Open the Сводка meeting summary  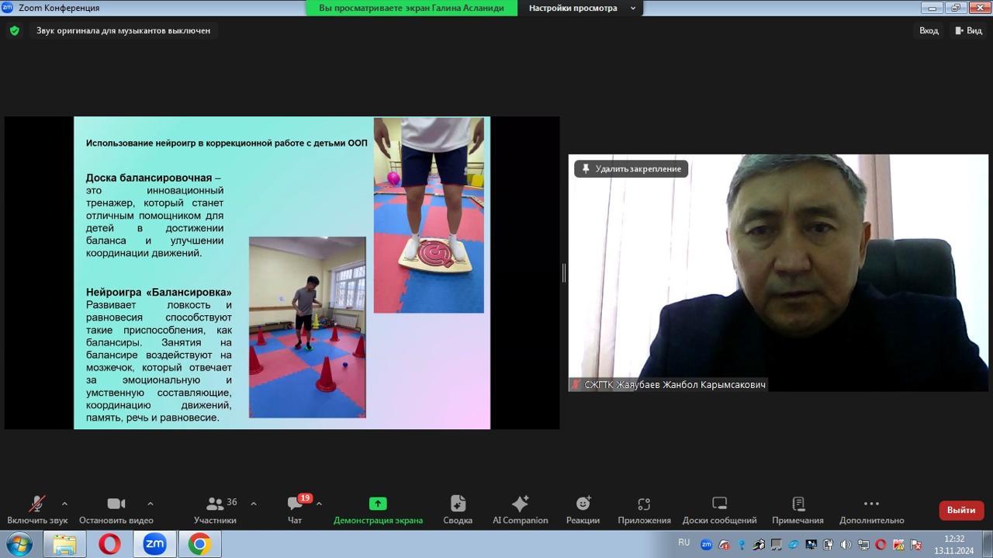coord(458,510)
